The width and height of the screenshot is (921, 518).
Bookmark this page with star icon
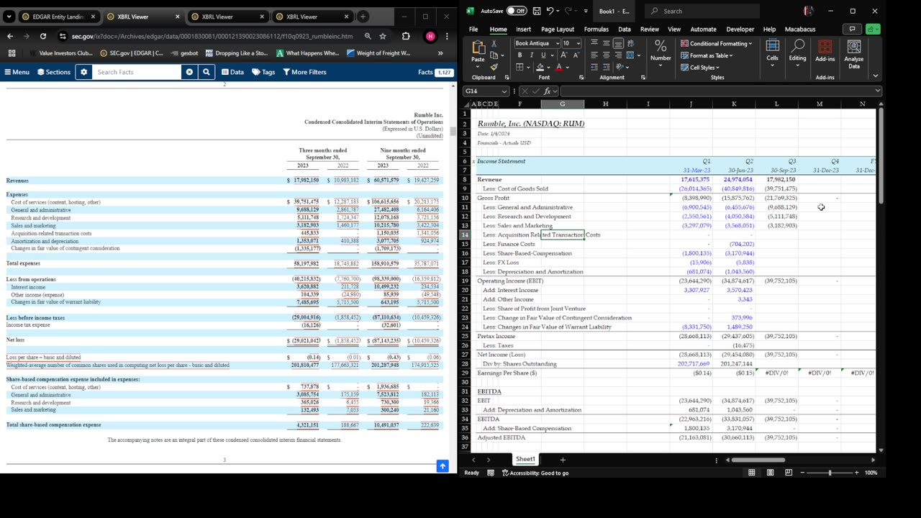pos(382,36)
